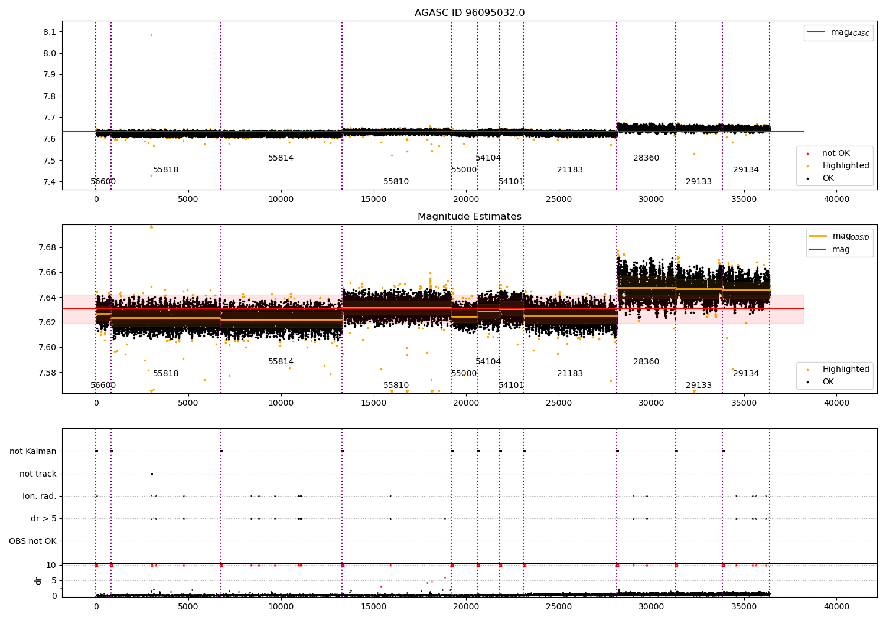Click obsid label 54101 in top plot
This screenshot has height=620, width=886.
click(x=512, y=182)
